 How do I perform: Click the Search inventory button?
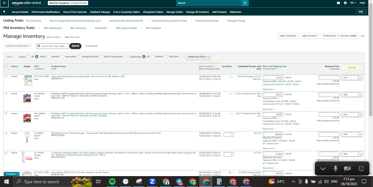coord(75,46)
